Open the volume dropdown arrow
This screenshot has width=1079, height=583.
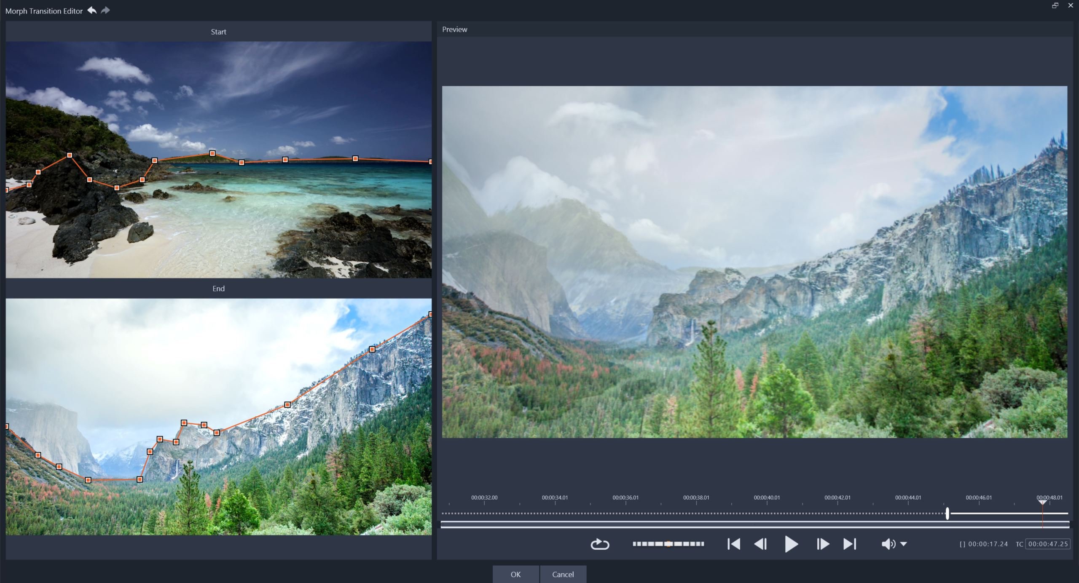(x=904, y=544)
